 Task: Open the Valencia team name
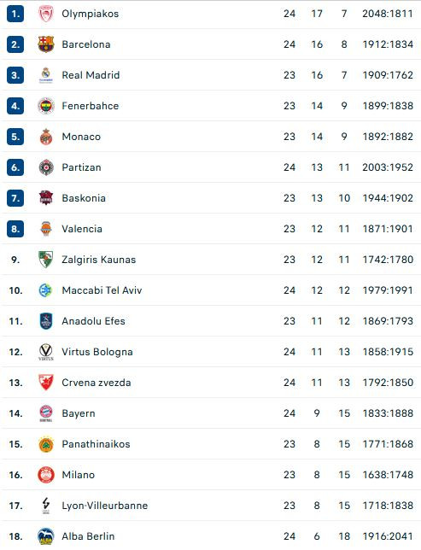click(82, 229)
